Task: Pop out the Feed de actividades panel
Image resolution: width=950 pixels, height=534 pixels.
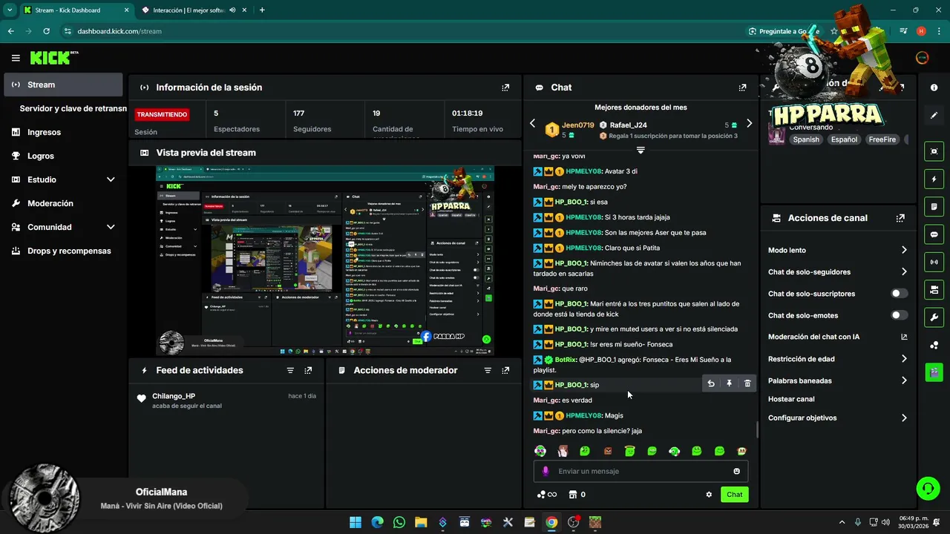Action: pos(308,370)
